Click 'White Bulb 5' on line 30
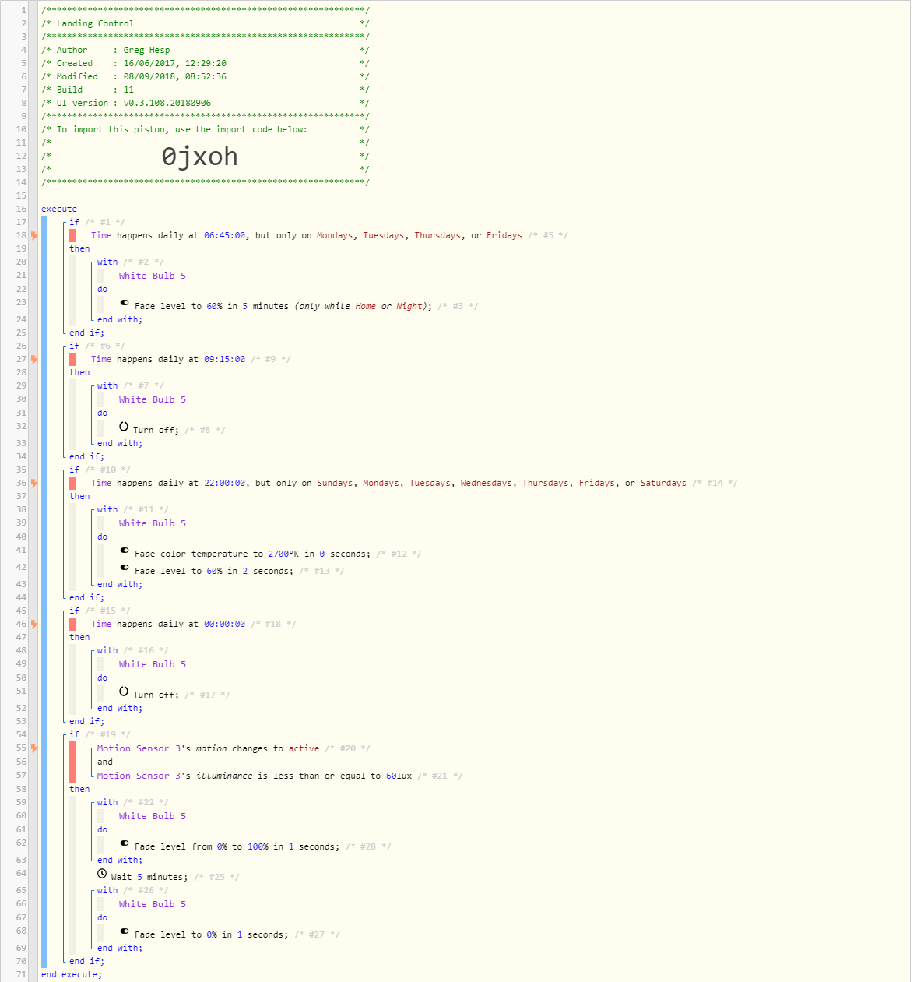 tap(153, 399)
